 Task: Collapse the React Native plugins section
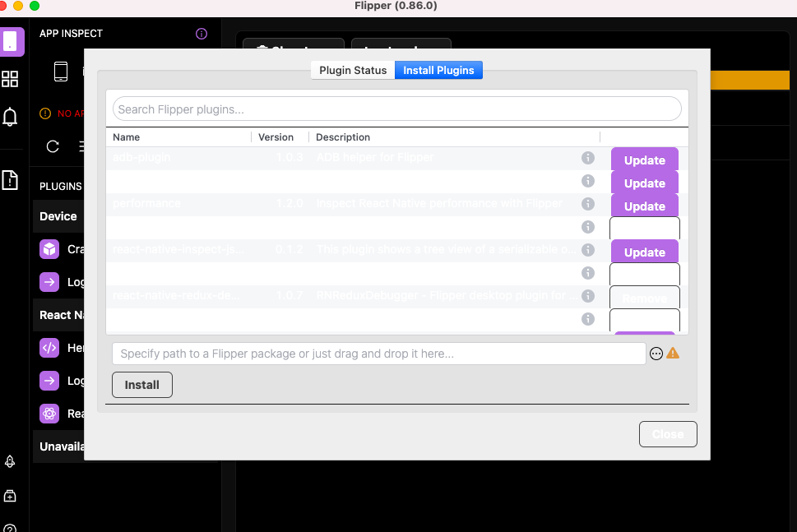[58, 314]
